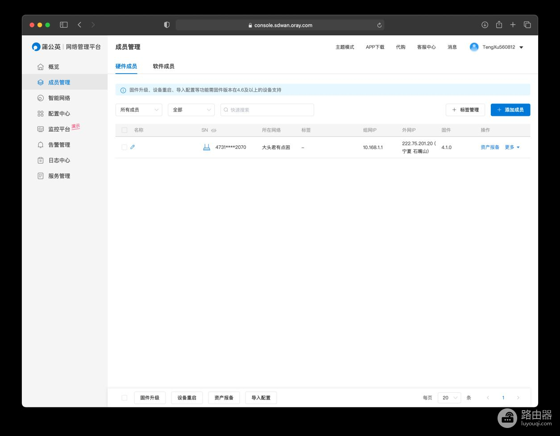Click the 快速搜索 search field
Viewport: 560px width, 436px height.
267,110
